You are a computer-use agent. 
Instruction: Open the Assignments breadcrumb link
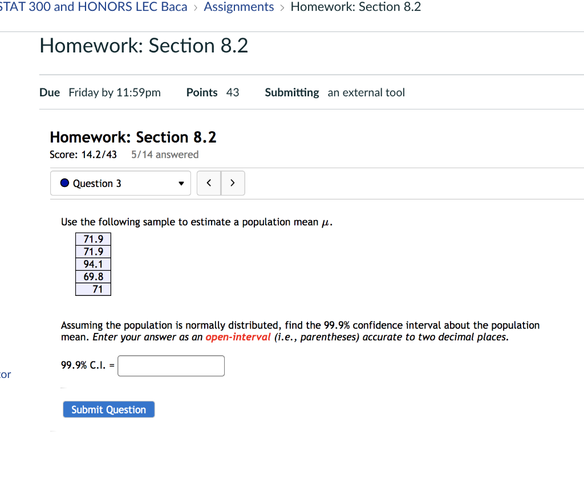pyautogui.click(x=239, y=7)
